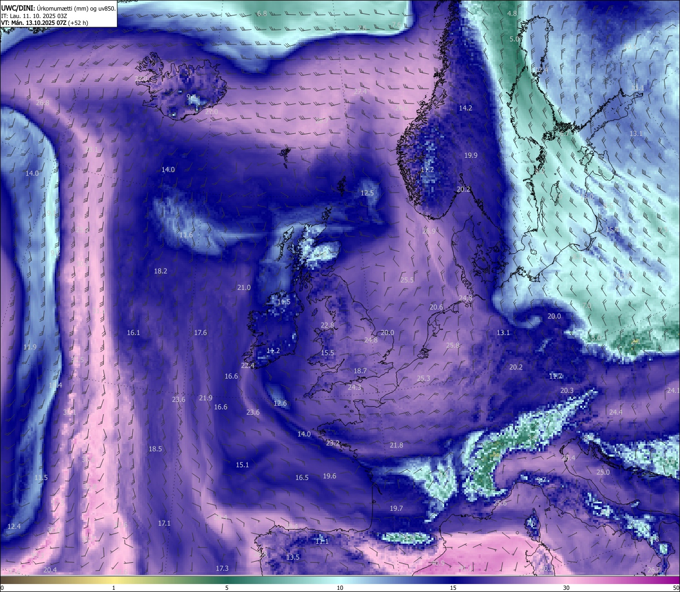Select the 16.1 value label
Screen dimensions: 680x592
[133, 332]
